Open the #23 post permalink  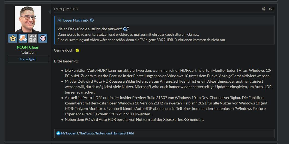(x=272, y=9)
